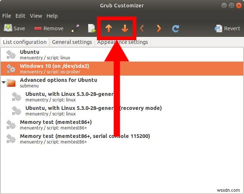244x194 pixels.
Task: Click the Save toolbar button
Action: (14, 28)
